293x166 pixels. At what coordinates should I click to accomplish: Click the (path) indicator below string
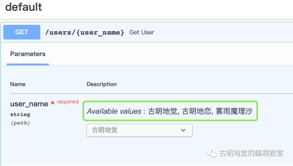[20, 123]
